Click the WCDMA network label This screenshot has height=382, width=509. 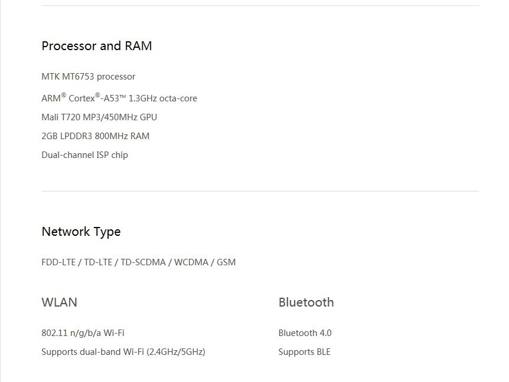[191, 262]
